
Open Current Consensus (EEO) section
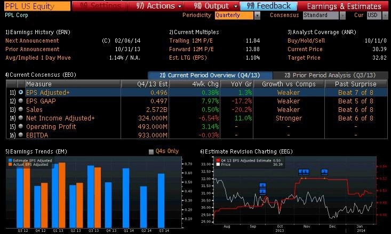[41, 75]
